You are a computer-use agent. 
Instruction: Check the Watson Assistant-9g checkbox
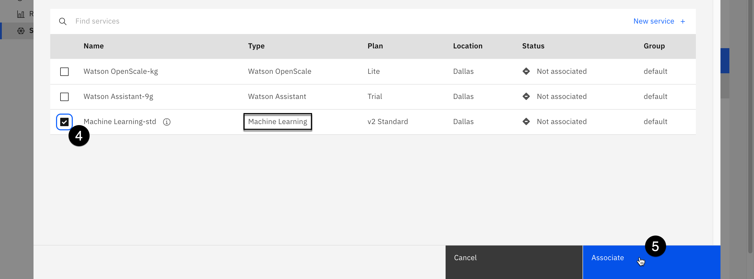[x=64, y=97]
